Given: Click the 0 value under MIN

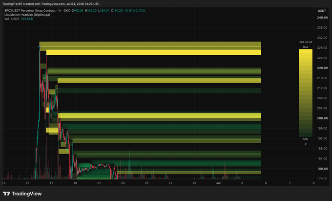Looking at the screenshot, I should point(306,144).
